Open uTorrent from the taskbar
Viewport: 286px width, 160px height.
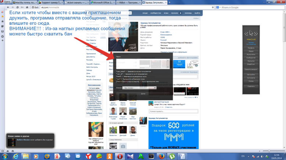click(x=172, y=156)
